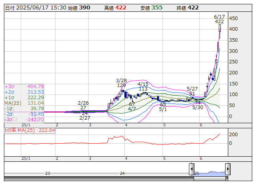Jump to year 24 in navigator timeline

tap(122, 173)
